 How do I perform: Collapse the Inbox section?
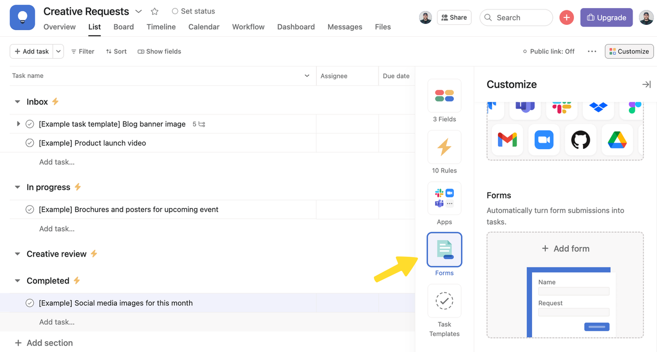[17, 102]
